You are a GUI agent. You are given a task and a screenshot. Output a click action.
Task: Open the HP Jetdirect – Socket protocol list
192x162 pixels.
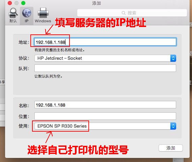[105, 58]
